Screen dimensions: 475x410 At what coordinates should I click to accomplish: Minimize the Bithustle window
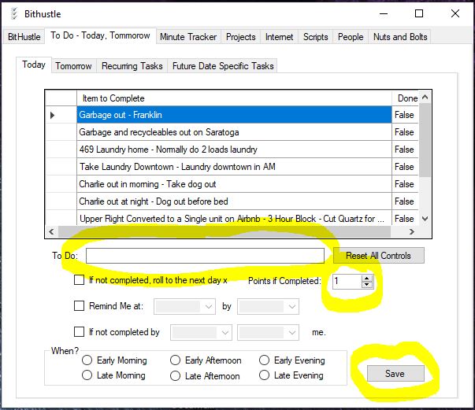pos(384,13)
